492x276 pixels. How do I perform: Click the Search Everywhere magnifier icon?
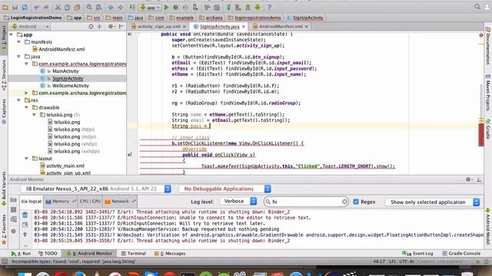coord(477,7)
